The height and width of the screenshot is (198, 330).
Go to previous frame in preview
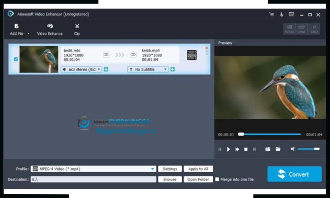(x=220, y=149)
